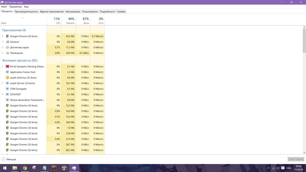Click the dark red game icon on taskbar
The image size is (306, 172).
(x=54, y=168)
